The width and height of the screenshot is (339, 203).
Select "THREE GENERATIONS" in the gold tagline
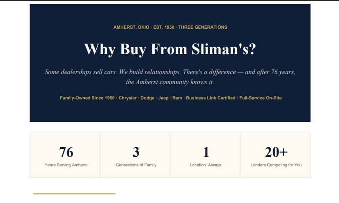[x=203, y=27]
